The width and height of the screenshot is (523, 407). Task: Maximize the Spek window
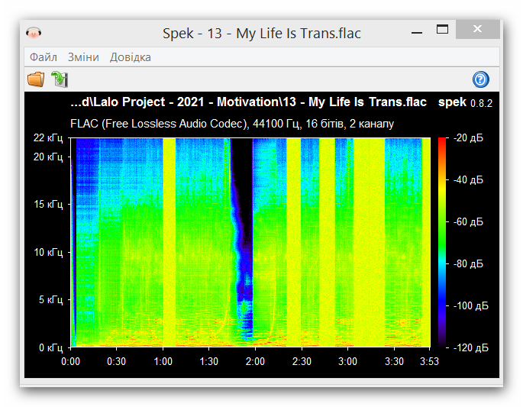[x=442, y=31]
